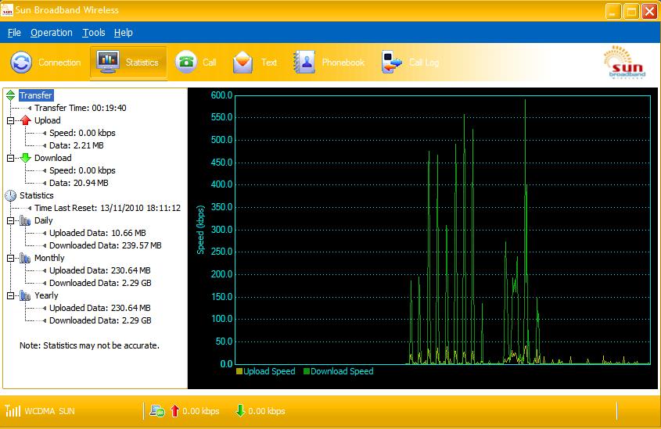Click the Speed (kbps) axis title

tap(201, 230)
